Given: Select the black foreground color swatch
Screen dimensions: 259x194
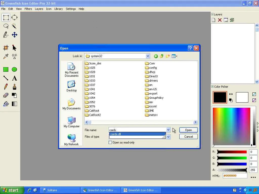Looking at the screenshot, I should pos(220,97).
